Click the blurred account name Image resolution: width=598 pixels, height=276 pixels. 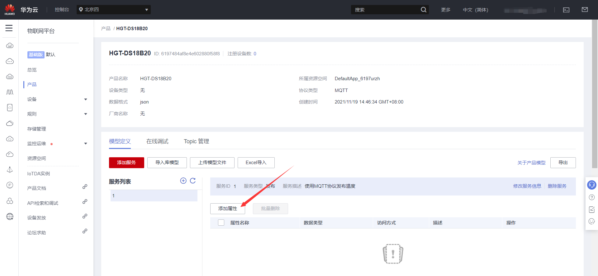525,11
